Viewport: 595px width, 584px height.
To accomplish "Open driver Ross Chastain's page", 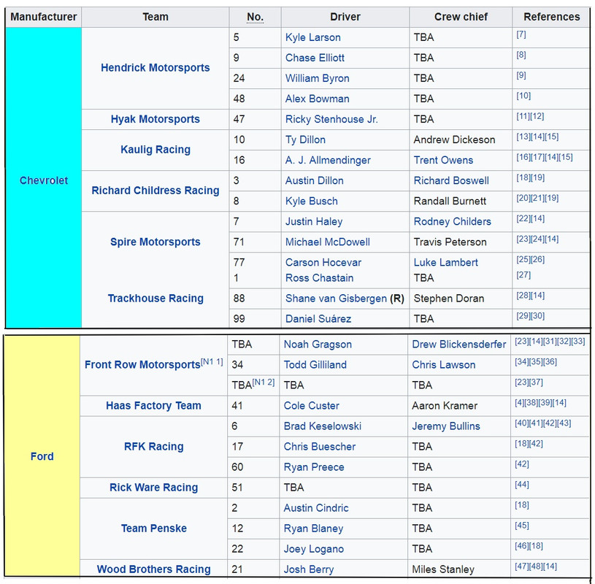I will click(x=320, y=278).
